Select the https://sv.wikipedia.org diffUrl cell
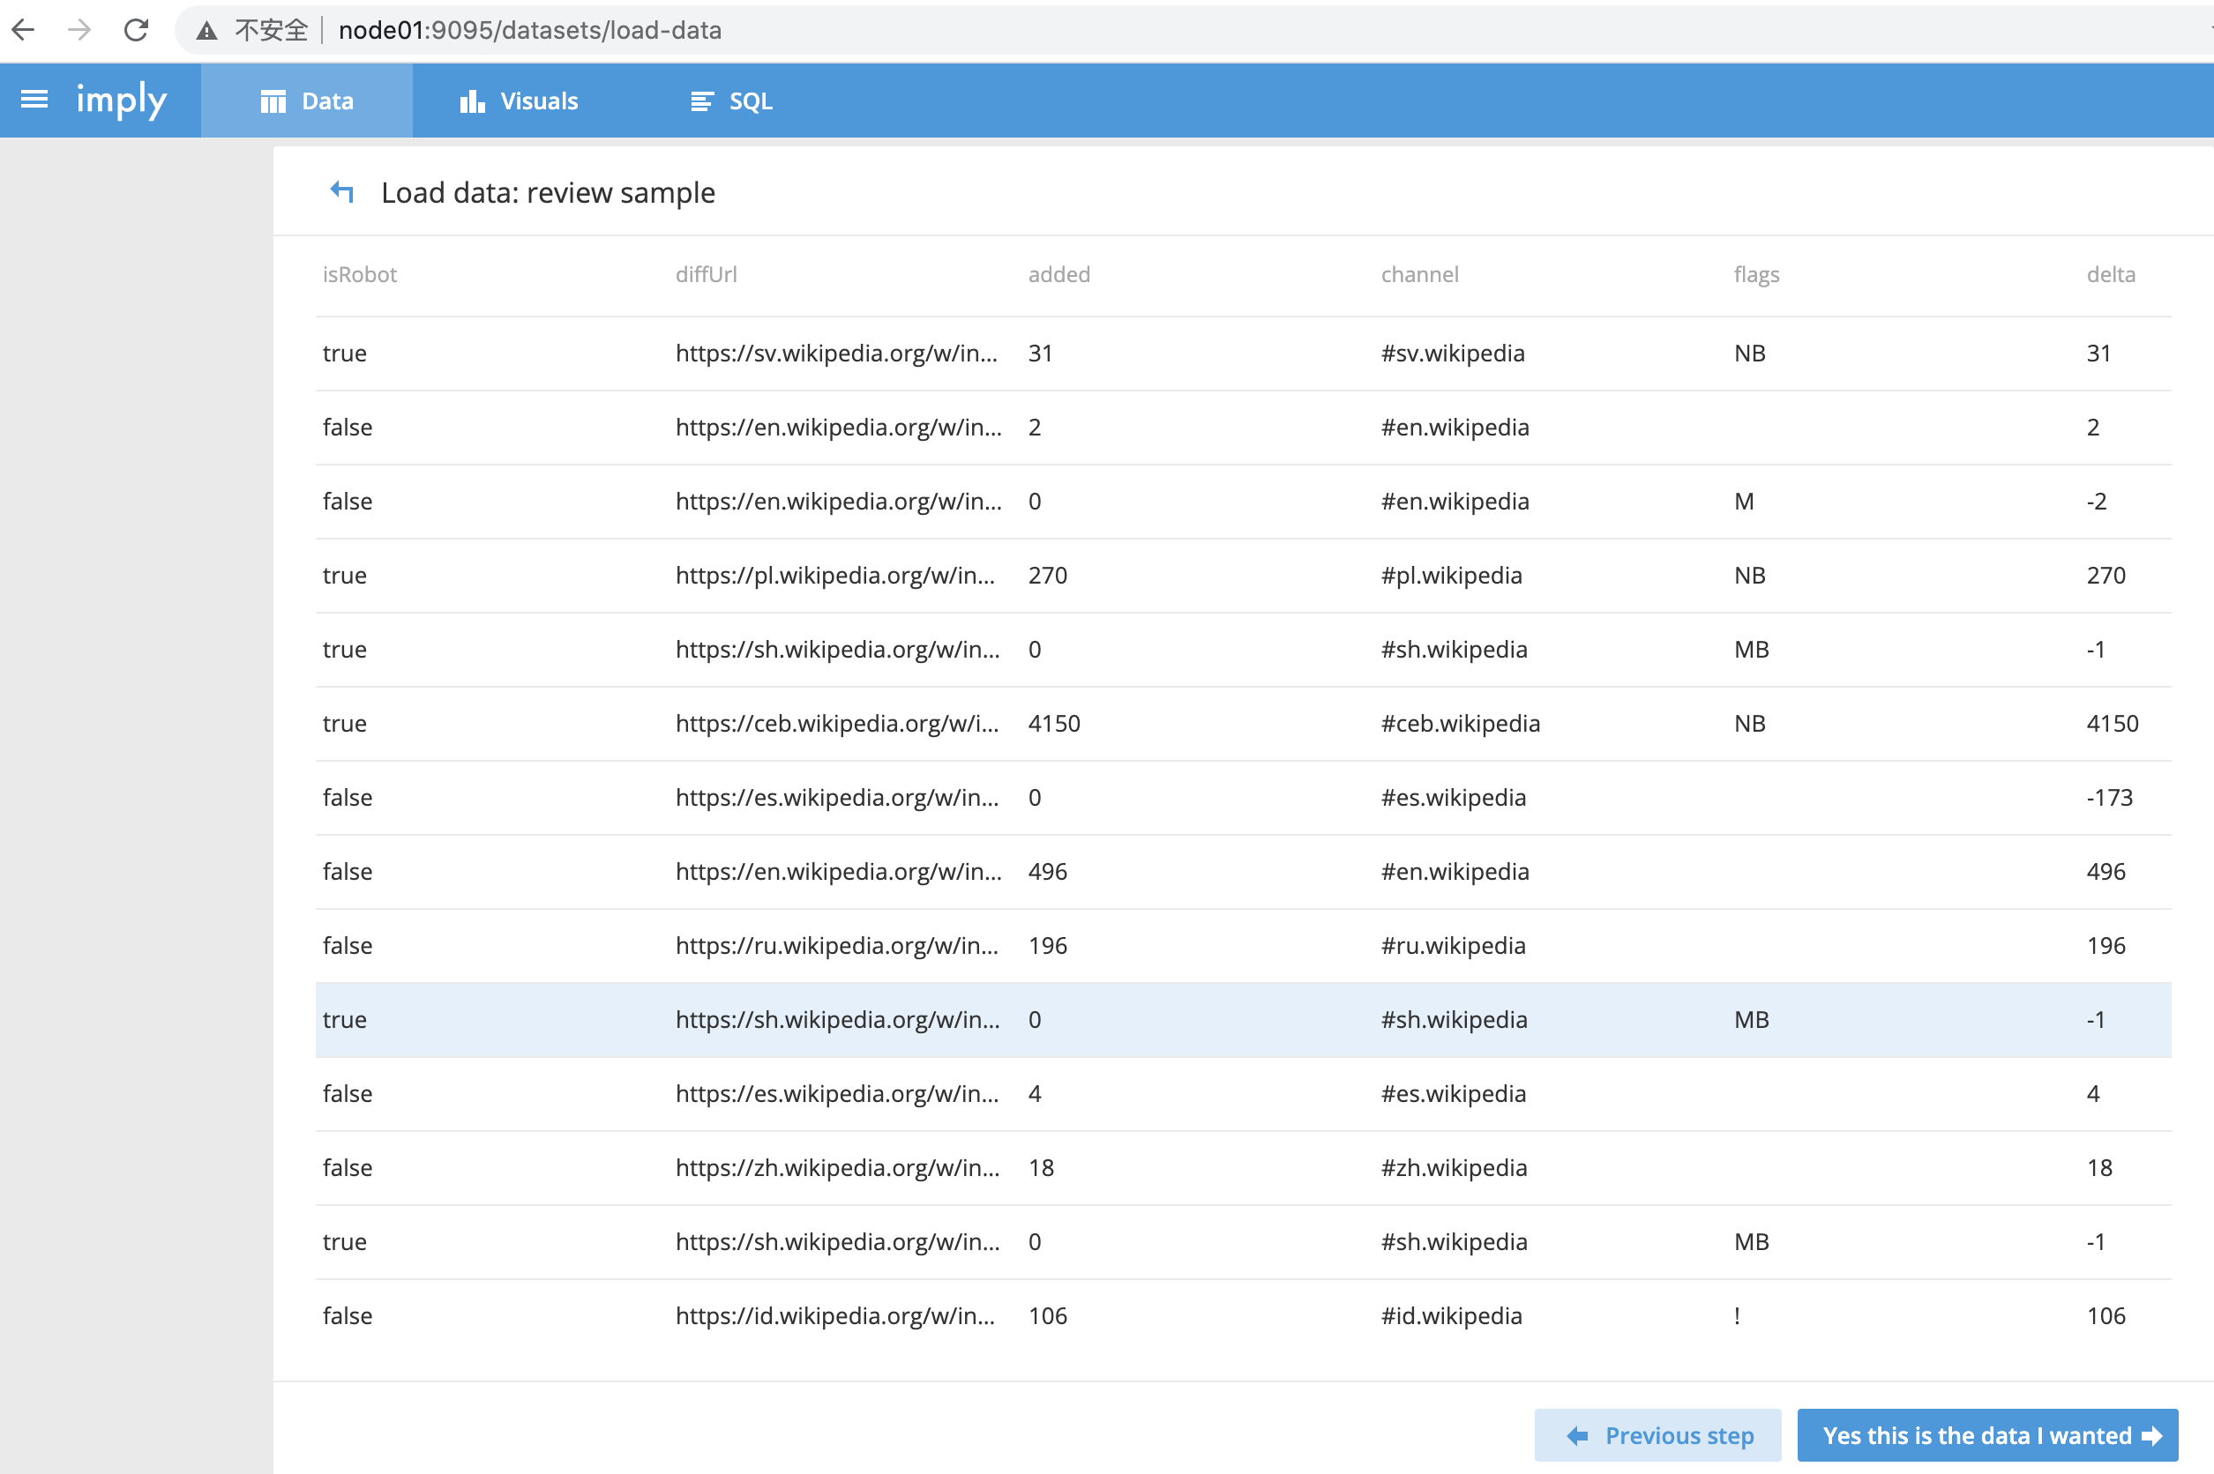Image resolution: width=2214 pixels, height=1474 pixels. point(836,354)
